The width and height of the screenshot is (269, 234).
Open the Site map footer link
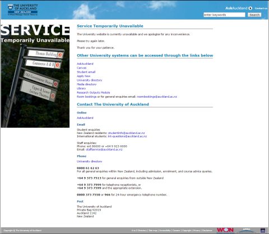coord(153,231)
